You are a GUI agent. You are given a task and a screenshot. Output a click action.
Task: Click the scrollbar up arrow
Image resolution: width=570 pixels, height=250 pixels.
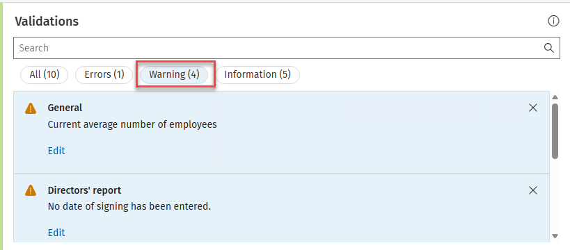click(555, 97)
